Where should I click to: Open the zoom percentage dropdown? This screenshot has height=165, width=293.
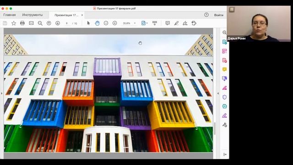(x=135, y=23)
